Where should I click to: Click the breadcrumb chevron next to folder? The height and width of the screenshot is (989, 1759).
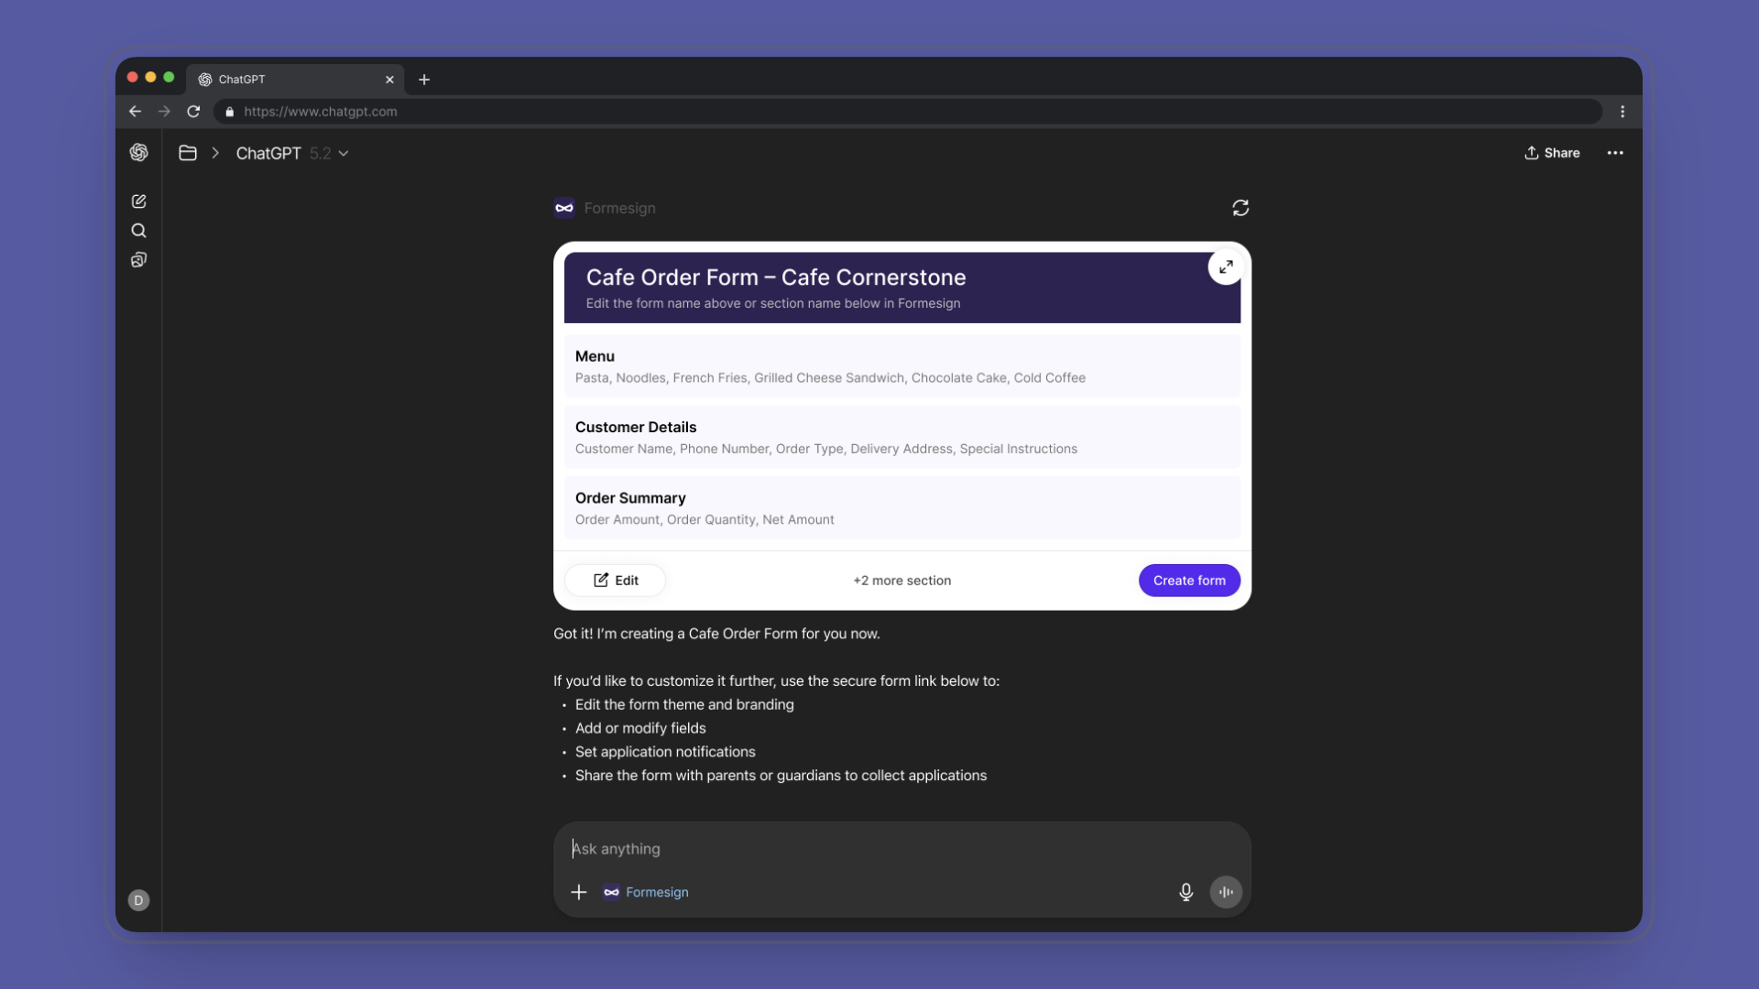pyautogui.click(x=215, y=153)
